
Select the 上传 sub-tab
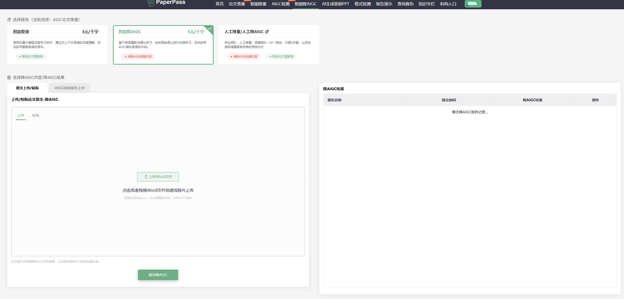tap(20, 115)
